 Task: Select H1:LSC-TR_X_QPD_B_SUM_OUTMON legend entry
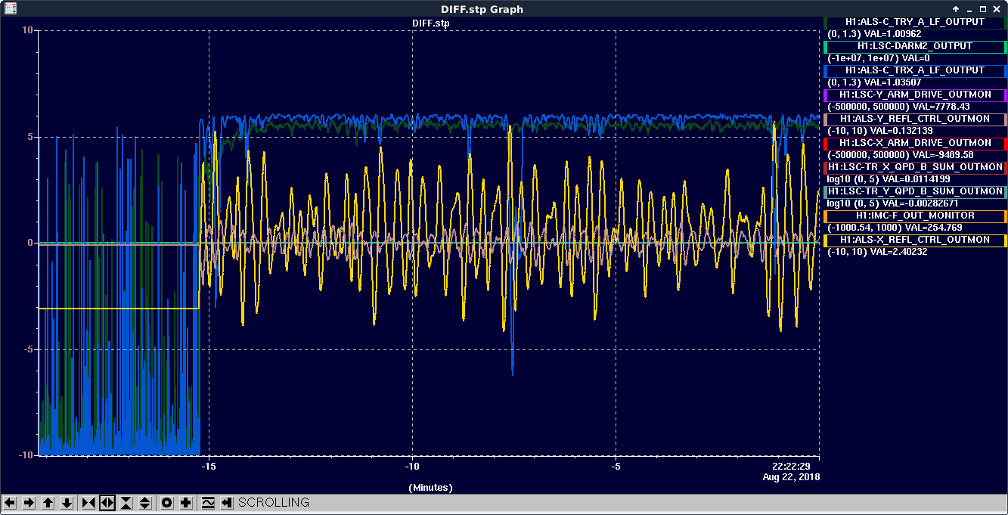click(915, 167)
